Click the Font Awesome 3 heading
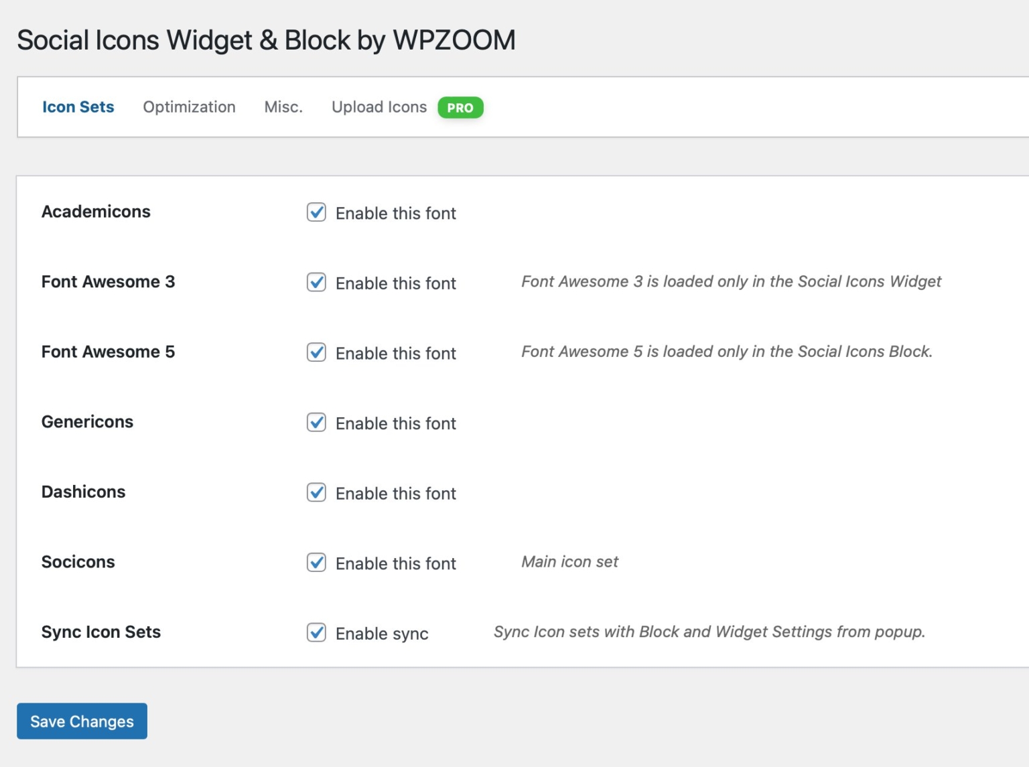1029x767 pixels. click(108, 282)
